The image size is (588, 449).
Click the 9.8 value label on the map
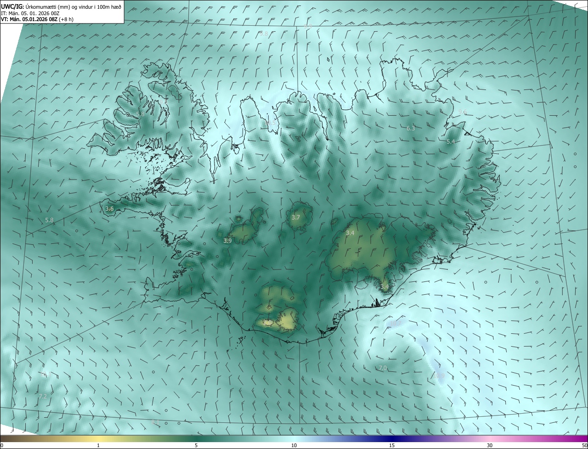click(x=264, y=34)
